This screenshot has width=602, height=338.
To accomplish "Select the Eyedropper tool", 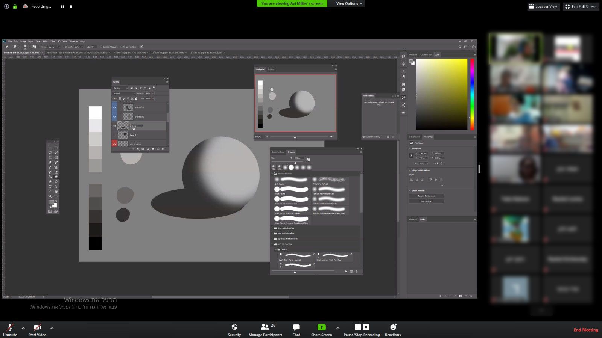I will click(x=50, y=163).
